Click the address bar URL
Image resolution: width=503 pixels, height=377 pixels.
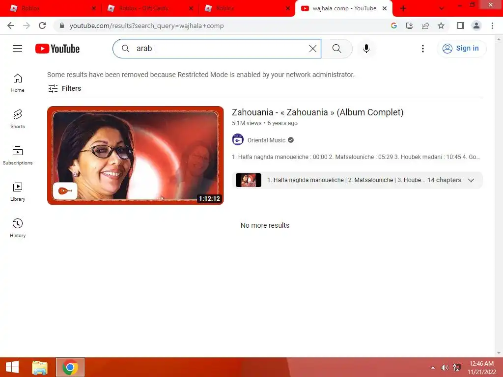146,26
